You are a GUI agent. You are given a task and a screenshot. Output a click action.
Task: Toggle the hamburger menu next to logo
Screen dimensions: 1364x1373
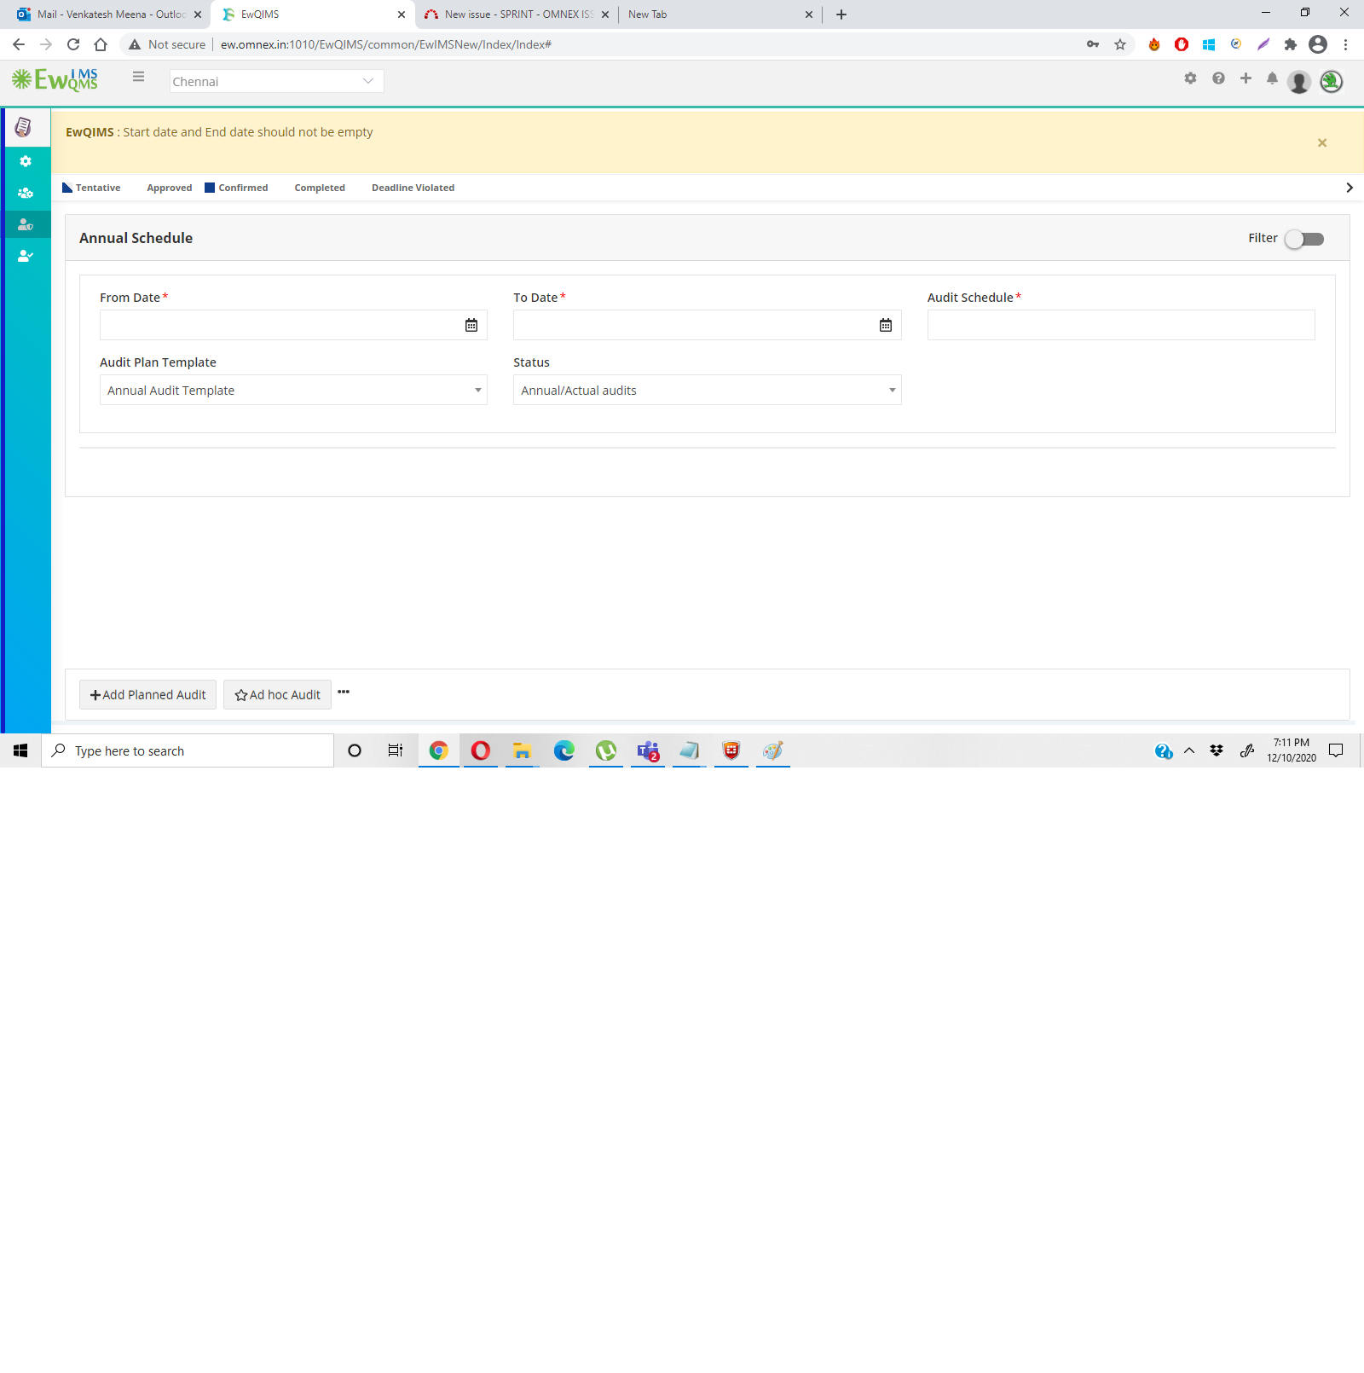point(138,77)
